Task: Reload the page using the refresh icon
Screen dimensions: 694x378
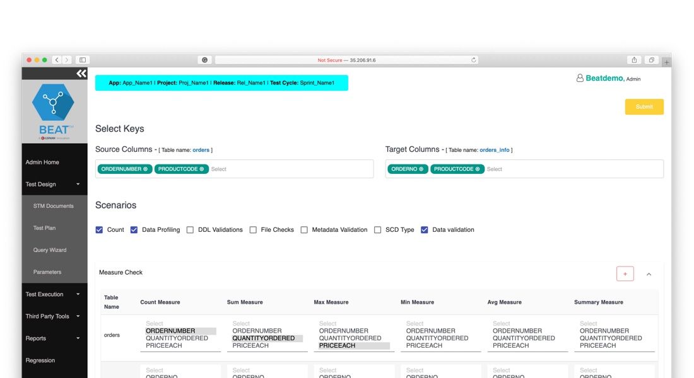Action: pyautogui.click(x=474, y=59)
